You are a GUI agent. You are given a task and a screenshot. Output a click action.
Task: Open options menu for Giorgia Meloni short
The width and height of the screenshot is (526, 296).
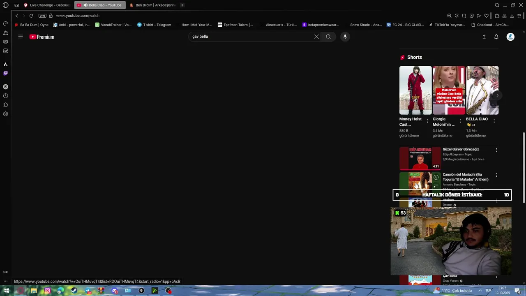(x=461, y=121)
